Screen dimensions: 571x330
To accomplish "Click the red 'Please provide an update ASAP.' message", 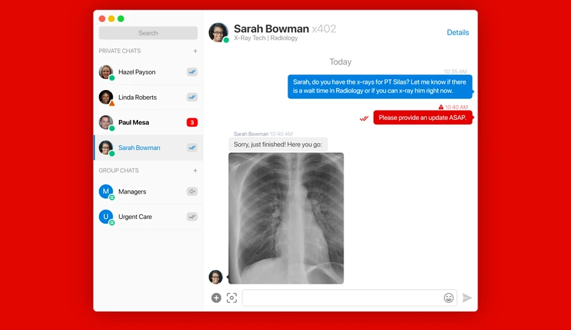I will [422, 117].
